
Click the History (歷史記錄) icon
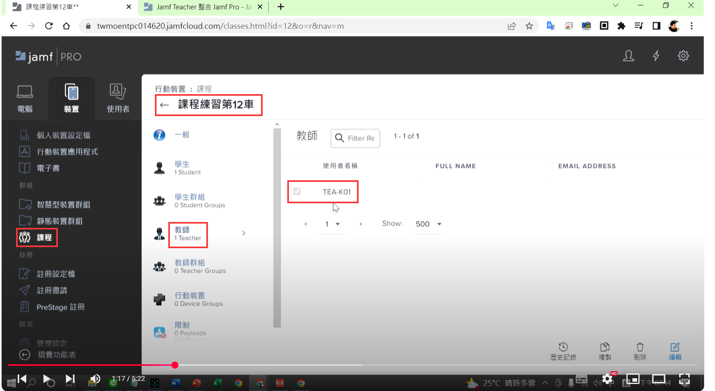563,347
